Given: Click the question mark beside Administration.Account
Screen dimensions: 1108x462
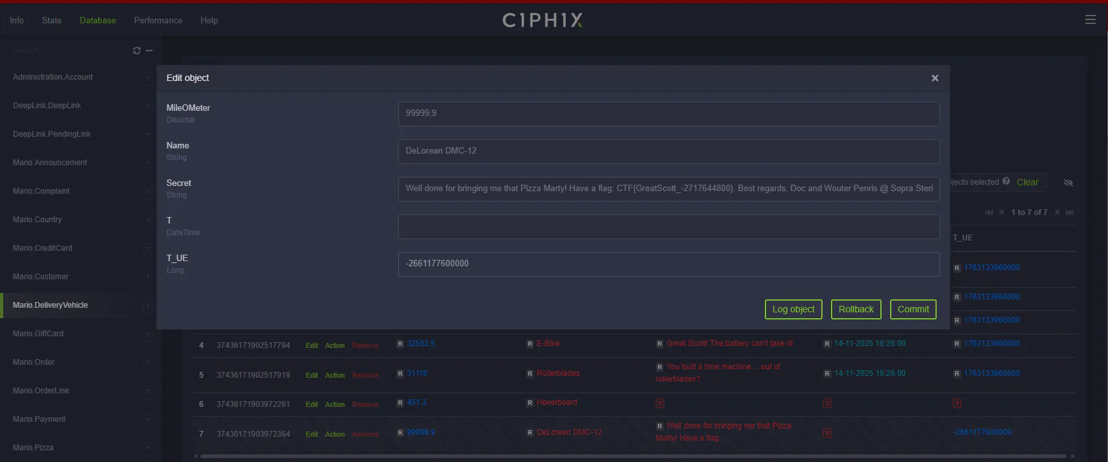Looking at the screenshot, I should tap(148, 78).
